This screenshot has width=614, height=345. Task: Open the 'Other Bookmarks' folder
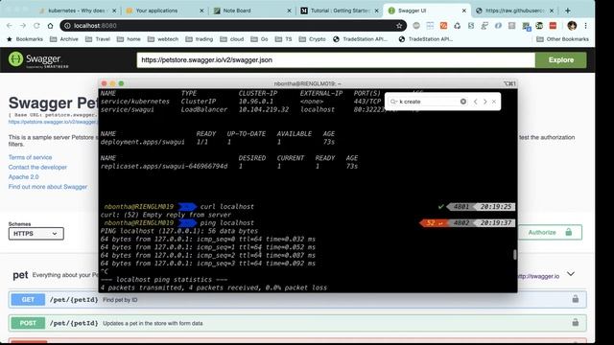562,39
